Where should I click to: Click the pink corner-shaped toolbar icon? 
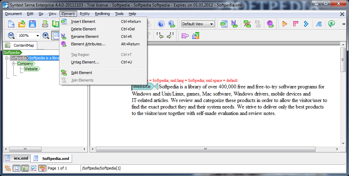pos(295,24)
